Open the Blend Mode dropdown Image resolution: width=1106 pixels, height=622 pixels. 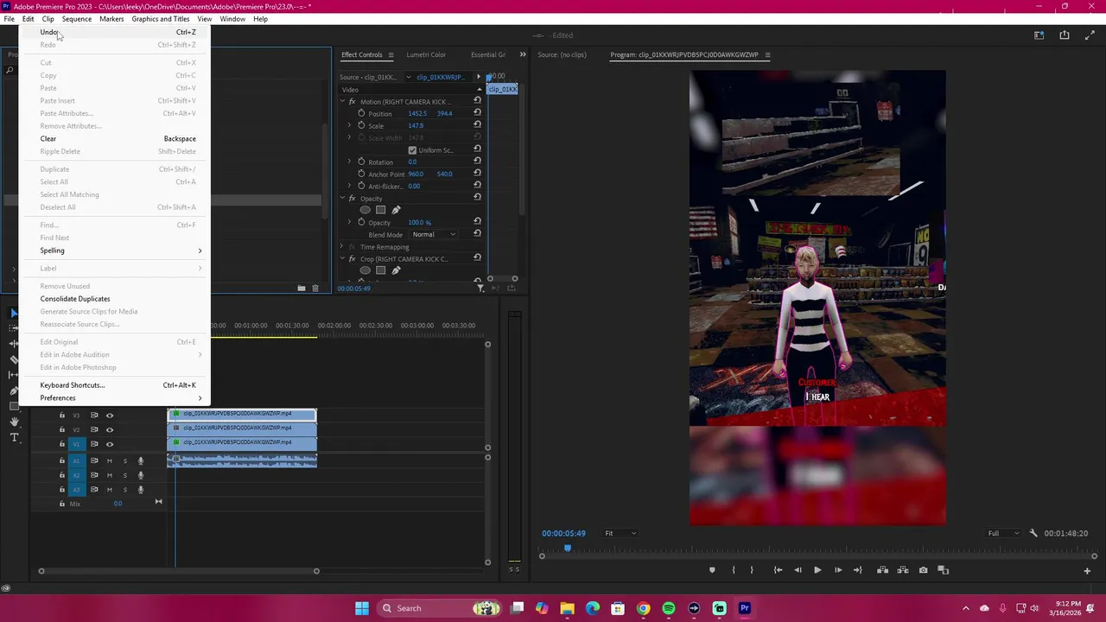434,235
